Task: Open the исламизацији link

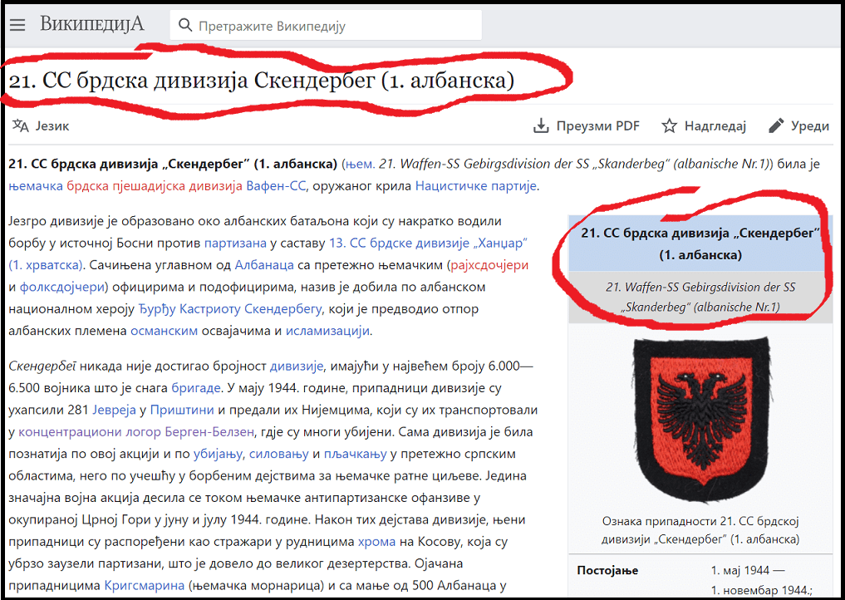Action: pyautogui.click(x=327, y=331)
